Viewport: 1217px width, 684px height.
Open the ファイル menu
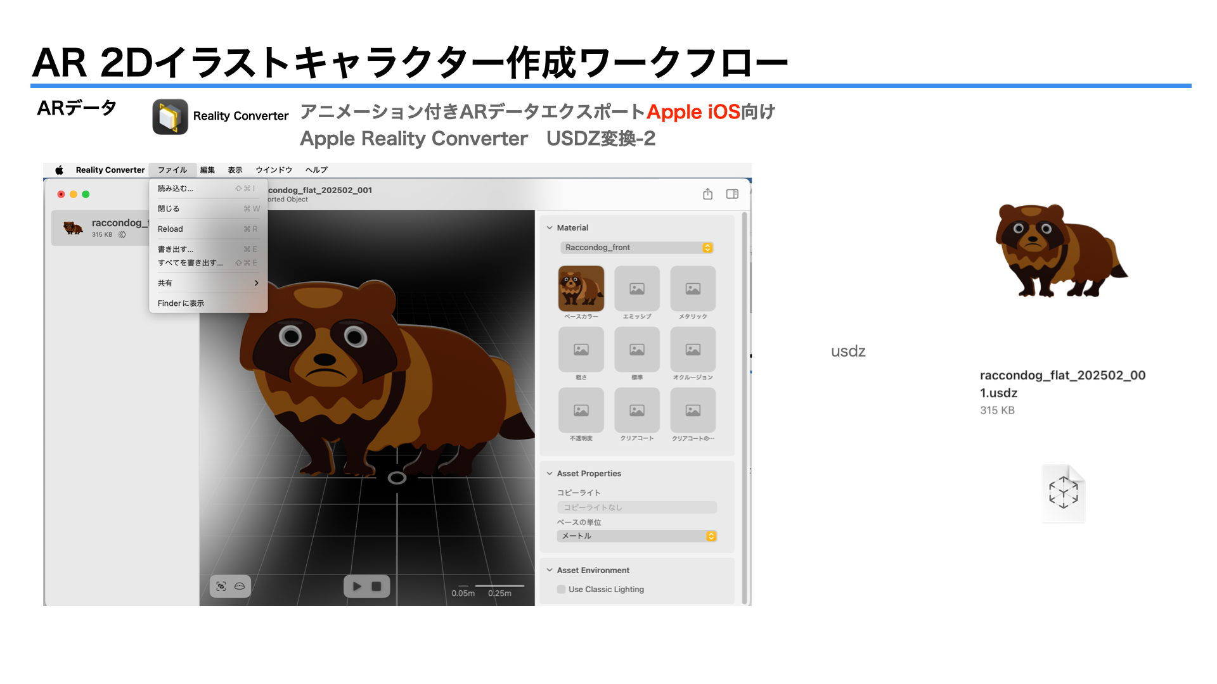(172, 170)
